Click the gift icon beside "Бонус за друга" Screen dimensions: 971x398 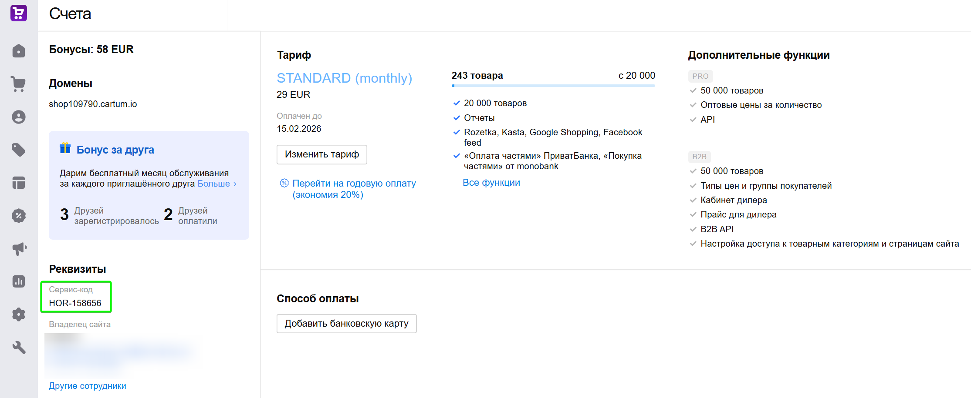65,148
